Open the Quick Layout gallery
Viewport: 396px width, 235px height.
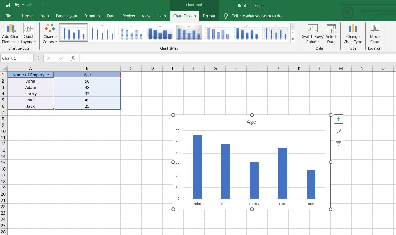[x=29, y=34]
